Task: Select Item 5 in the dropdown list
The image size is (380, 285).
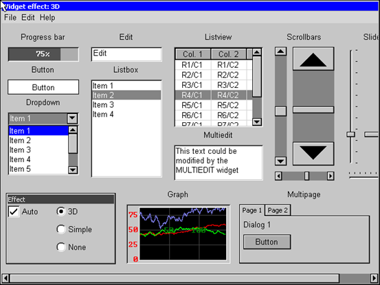Action: point(38,169)
